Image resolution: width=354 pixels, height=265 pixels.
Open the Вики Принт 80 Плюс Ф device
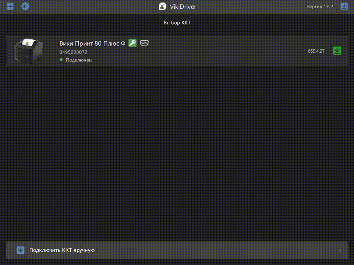177,51
